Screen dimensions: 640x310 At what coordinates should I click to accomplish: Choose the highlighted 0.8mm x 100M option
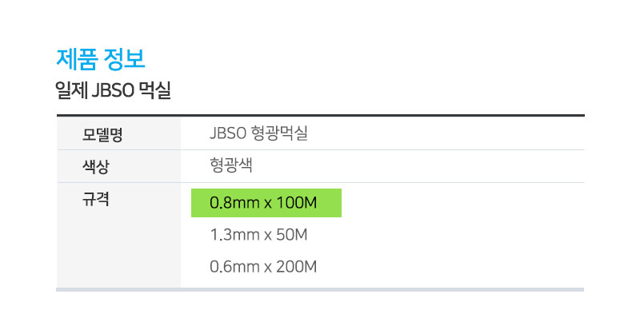click(x=263, y=203)
